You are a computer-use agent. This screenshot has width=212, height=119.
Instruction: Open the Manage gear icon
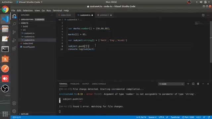tap(14, 111)
